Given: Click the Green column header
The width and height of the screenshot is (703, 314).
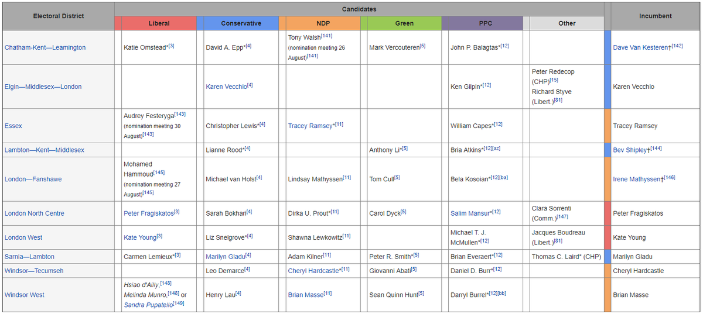Looking at the screenshot, I should click(404, 23).
